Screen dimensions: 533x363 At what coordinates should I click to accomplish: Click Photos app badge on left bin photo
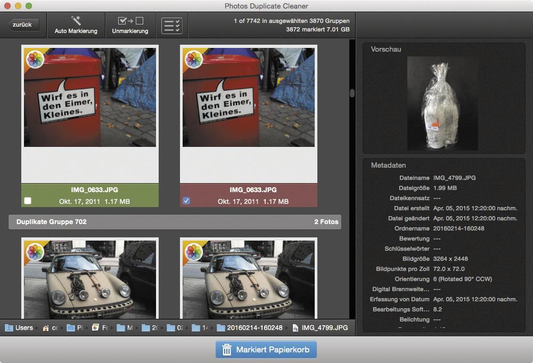click(x=35, y=59)
